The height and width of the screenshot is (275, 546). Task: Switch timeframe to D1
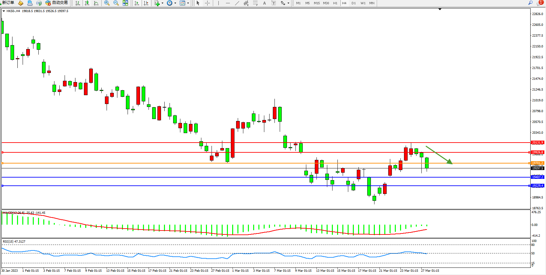tap(354, 3)
